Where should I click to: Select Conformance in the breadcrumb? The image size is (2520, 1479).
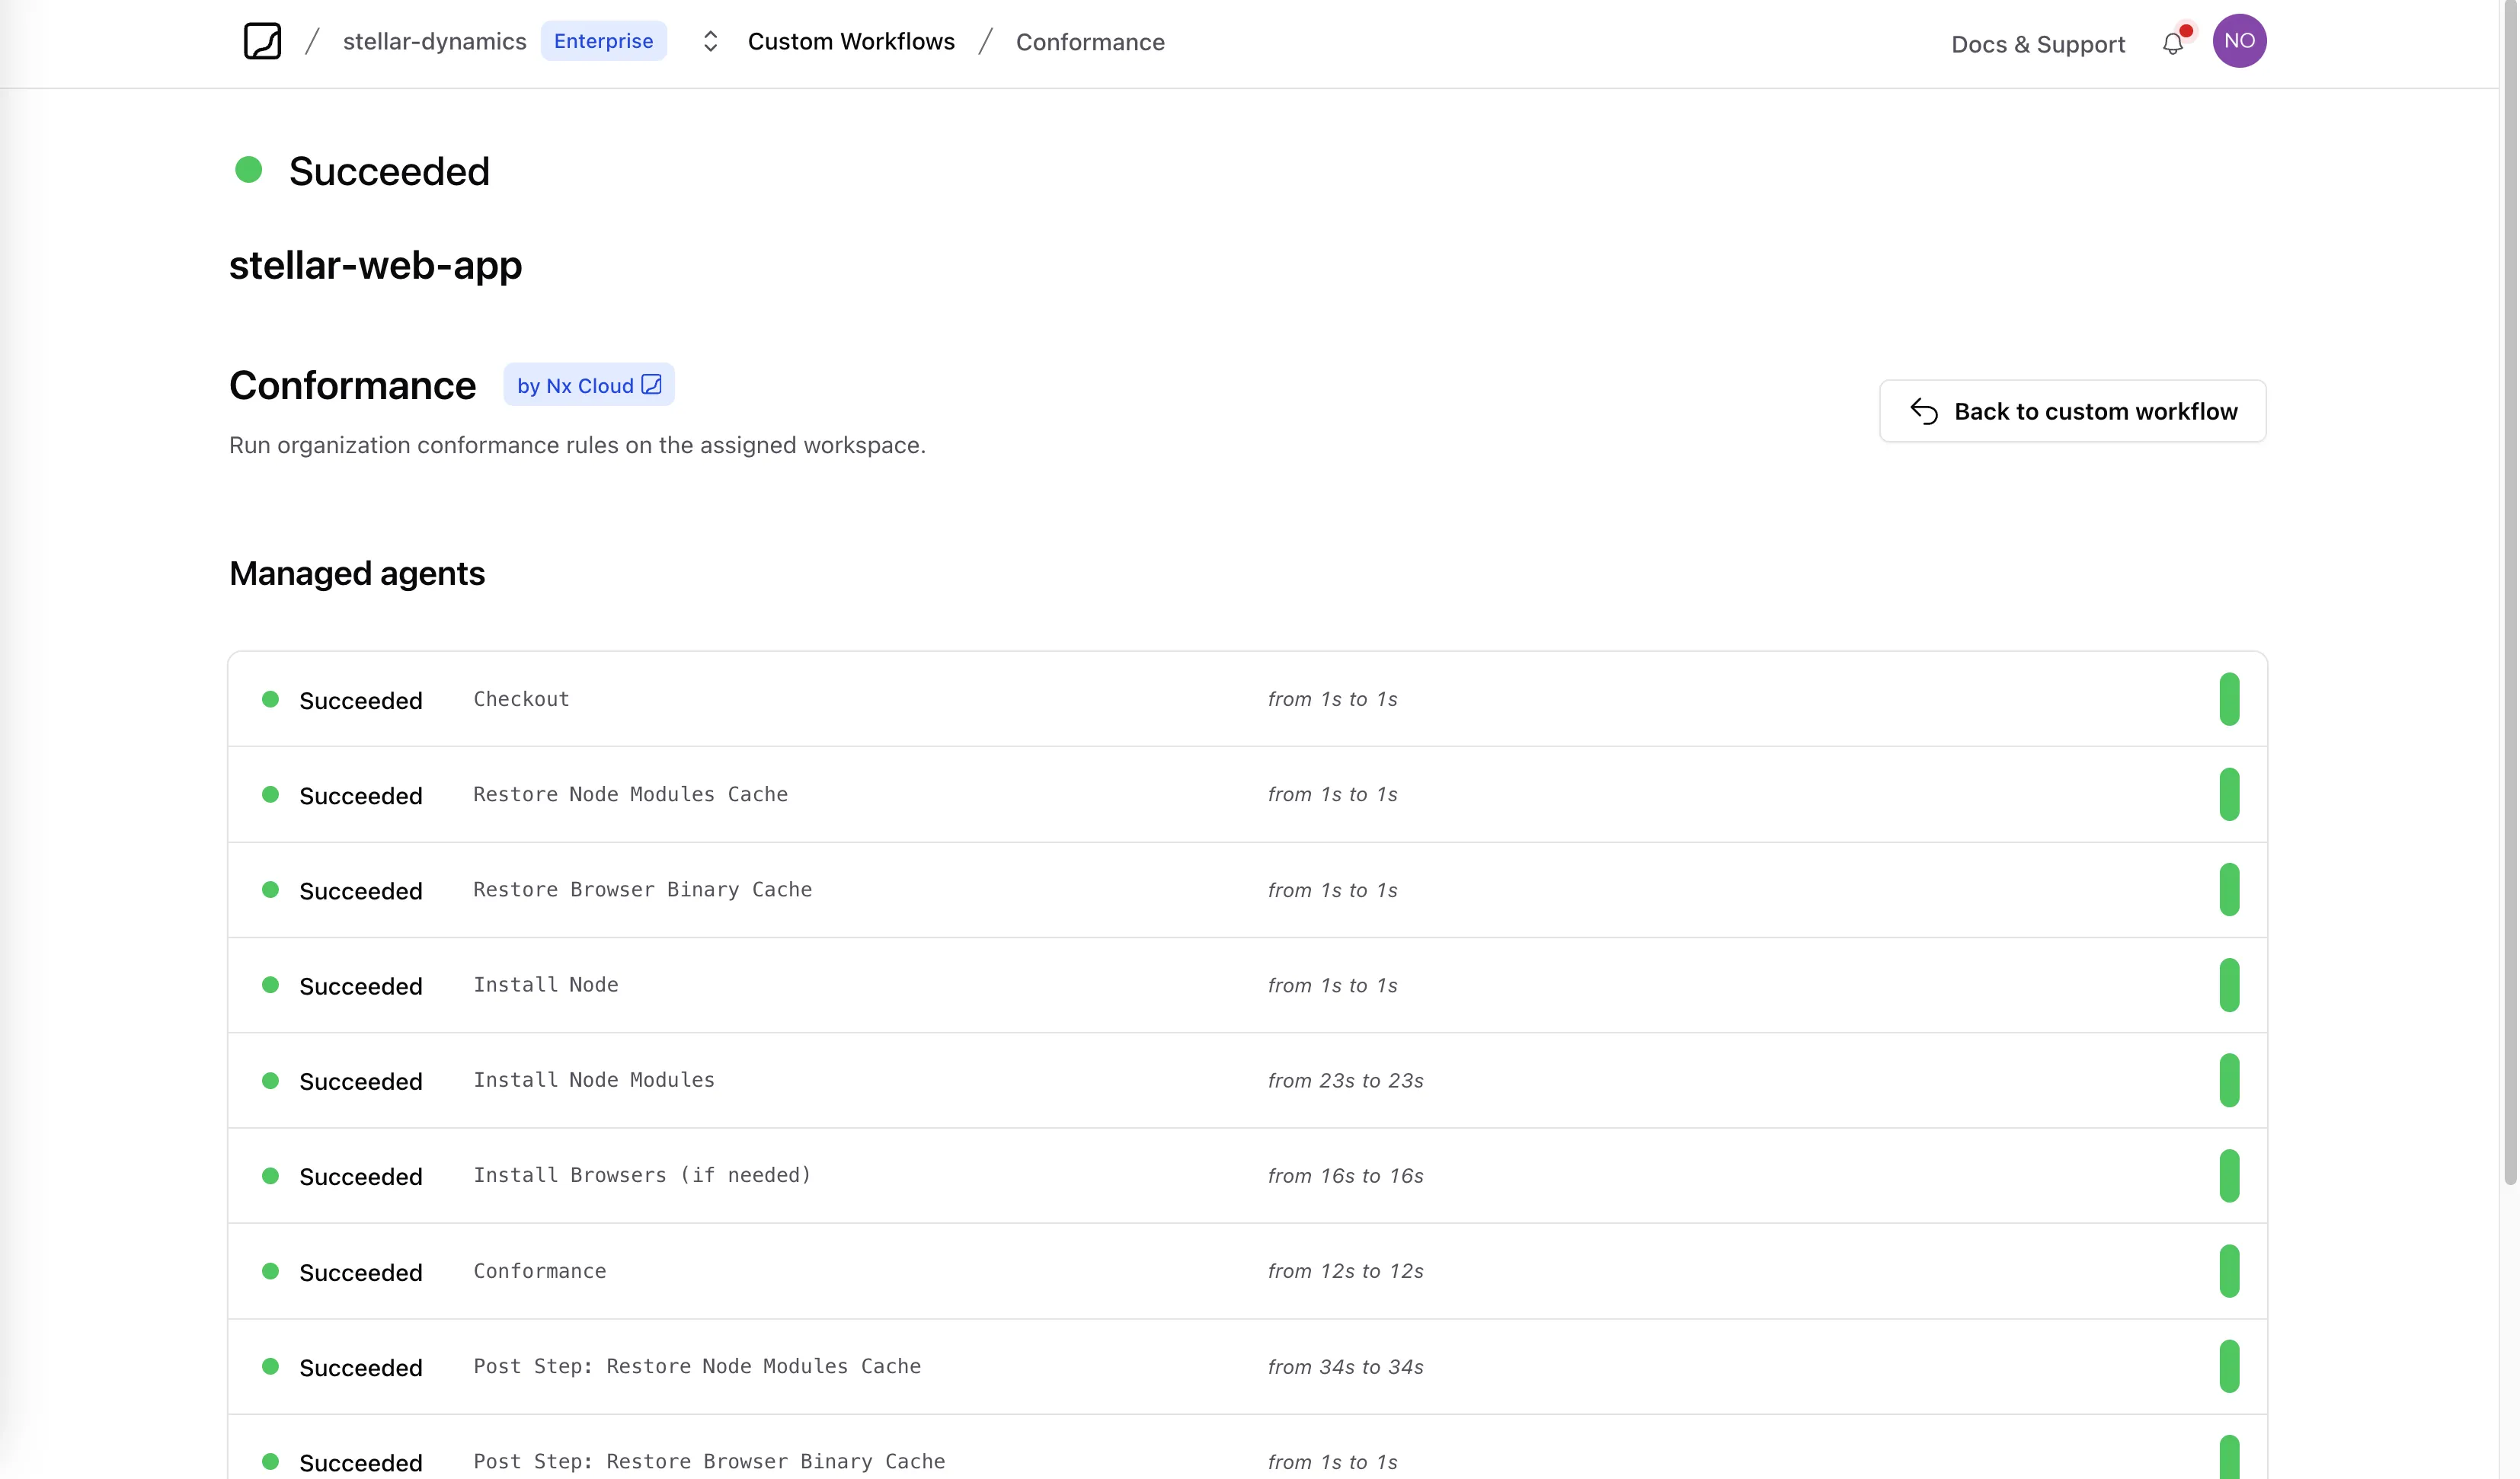coord(1090,42)
